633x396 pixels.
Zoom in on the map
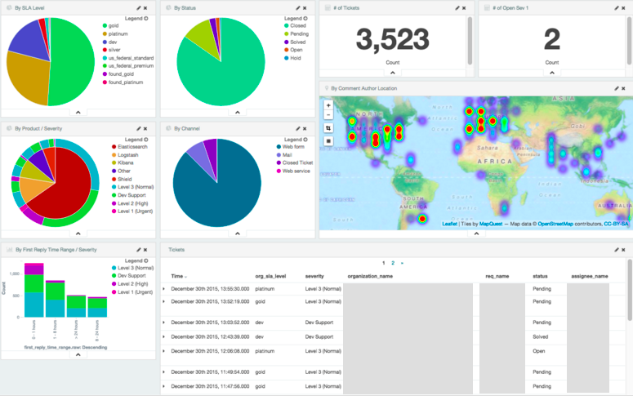click(328, 105)
